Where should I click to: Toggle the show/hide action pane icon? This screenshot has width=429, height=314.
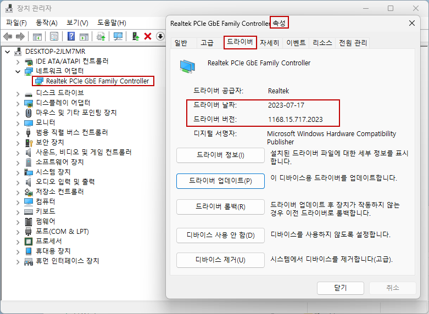click(x=84, y=36)
